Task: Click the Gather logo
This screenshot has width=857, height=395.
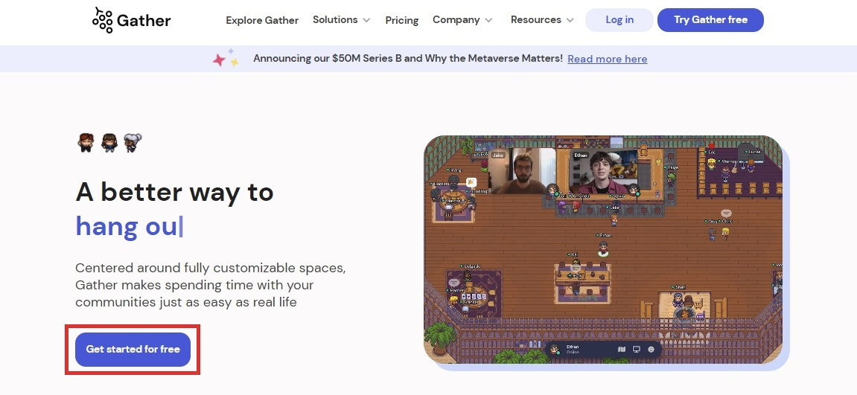Action: pos(131,20)
